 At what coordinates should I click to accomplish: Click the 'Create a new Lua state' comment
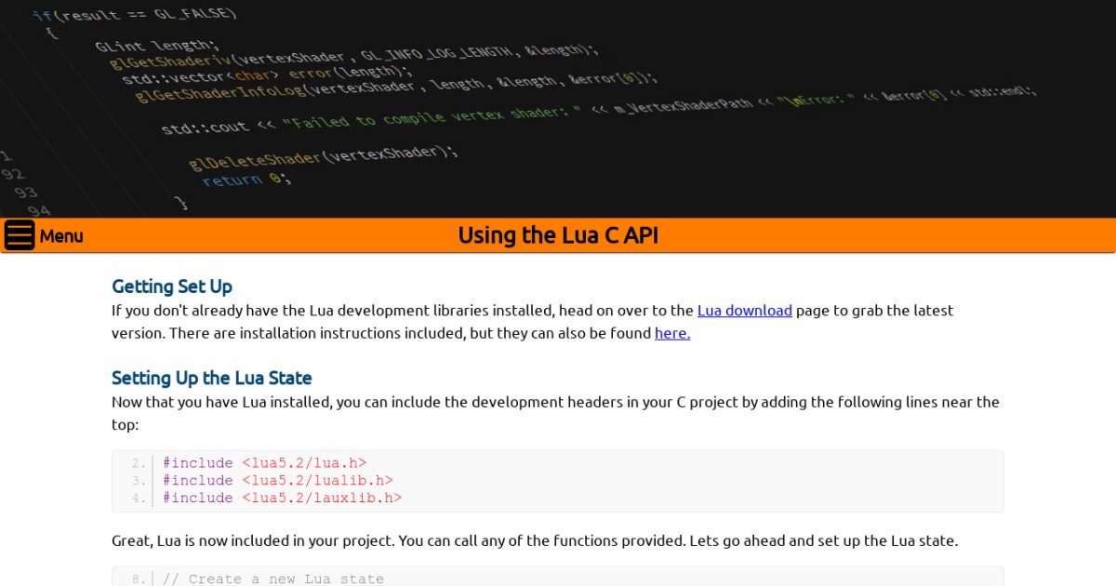pos(272,579)
